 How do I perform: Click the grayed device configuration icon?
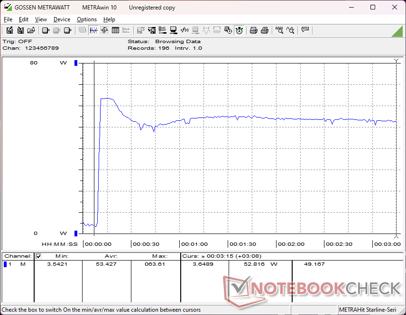point(195,30)
